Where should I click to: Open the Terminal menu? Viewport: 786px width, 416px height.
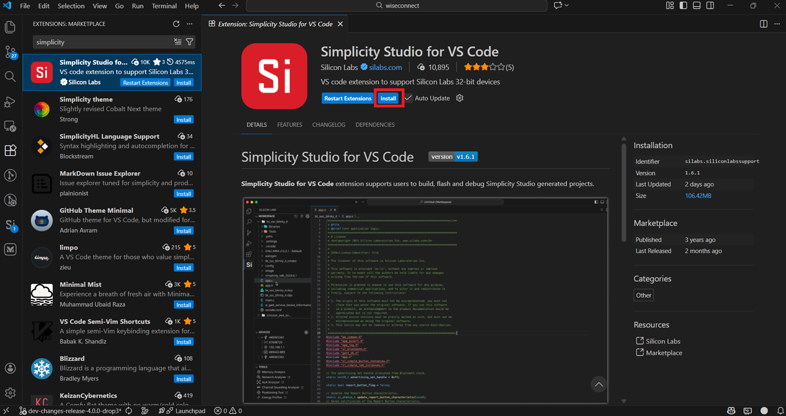[164, 6]
